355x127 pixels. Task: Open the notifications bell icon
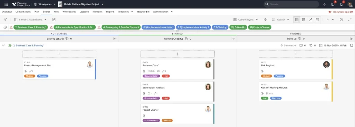(x=341, y=4)
